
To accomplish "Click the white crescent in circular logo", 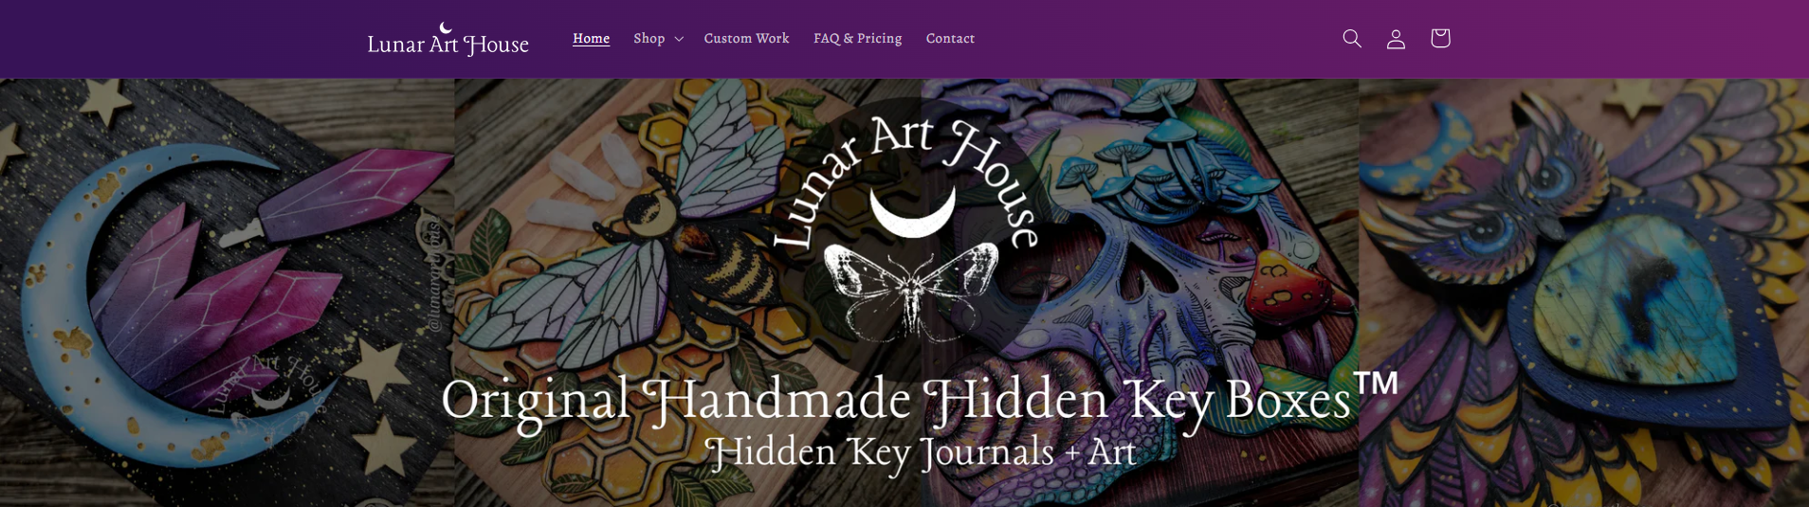I will pyautogui.click(x=913, y=210).
